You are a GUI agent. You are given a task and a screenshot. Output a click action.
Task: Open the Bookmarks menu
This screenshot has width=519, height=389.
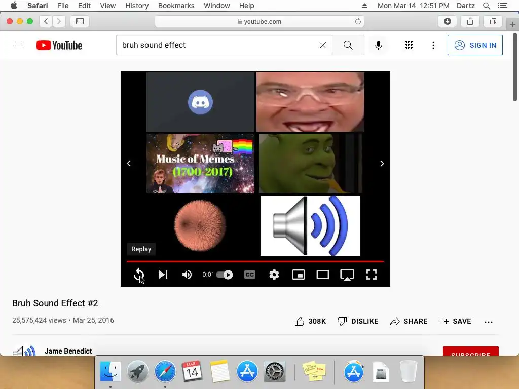176,6
